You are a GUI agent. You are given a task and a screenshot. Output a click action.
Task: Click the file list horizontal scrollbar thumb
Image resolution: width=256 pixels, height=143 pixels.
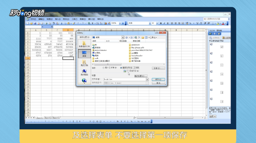tap(108, 64)
